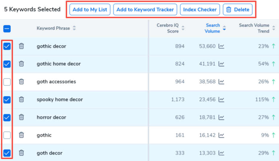Sort by Search Volume Trend column
Screen dimensions: 279x161
(x=273, y=28)
